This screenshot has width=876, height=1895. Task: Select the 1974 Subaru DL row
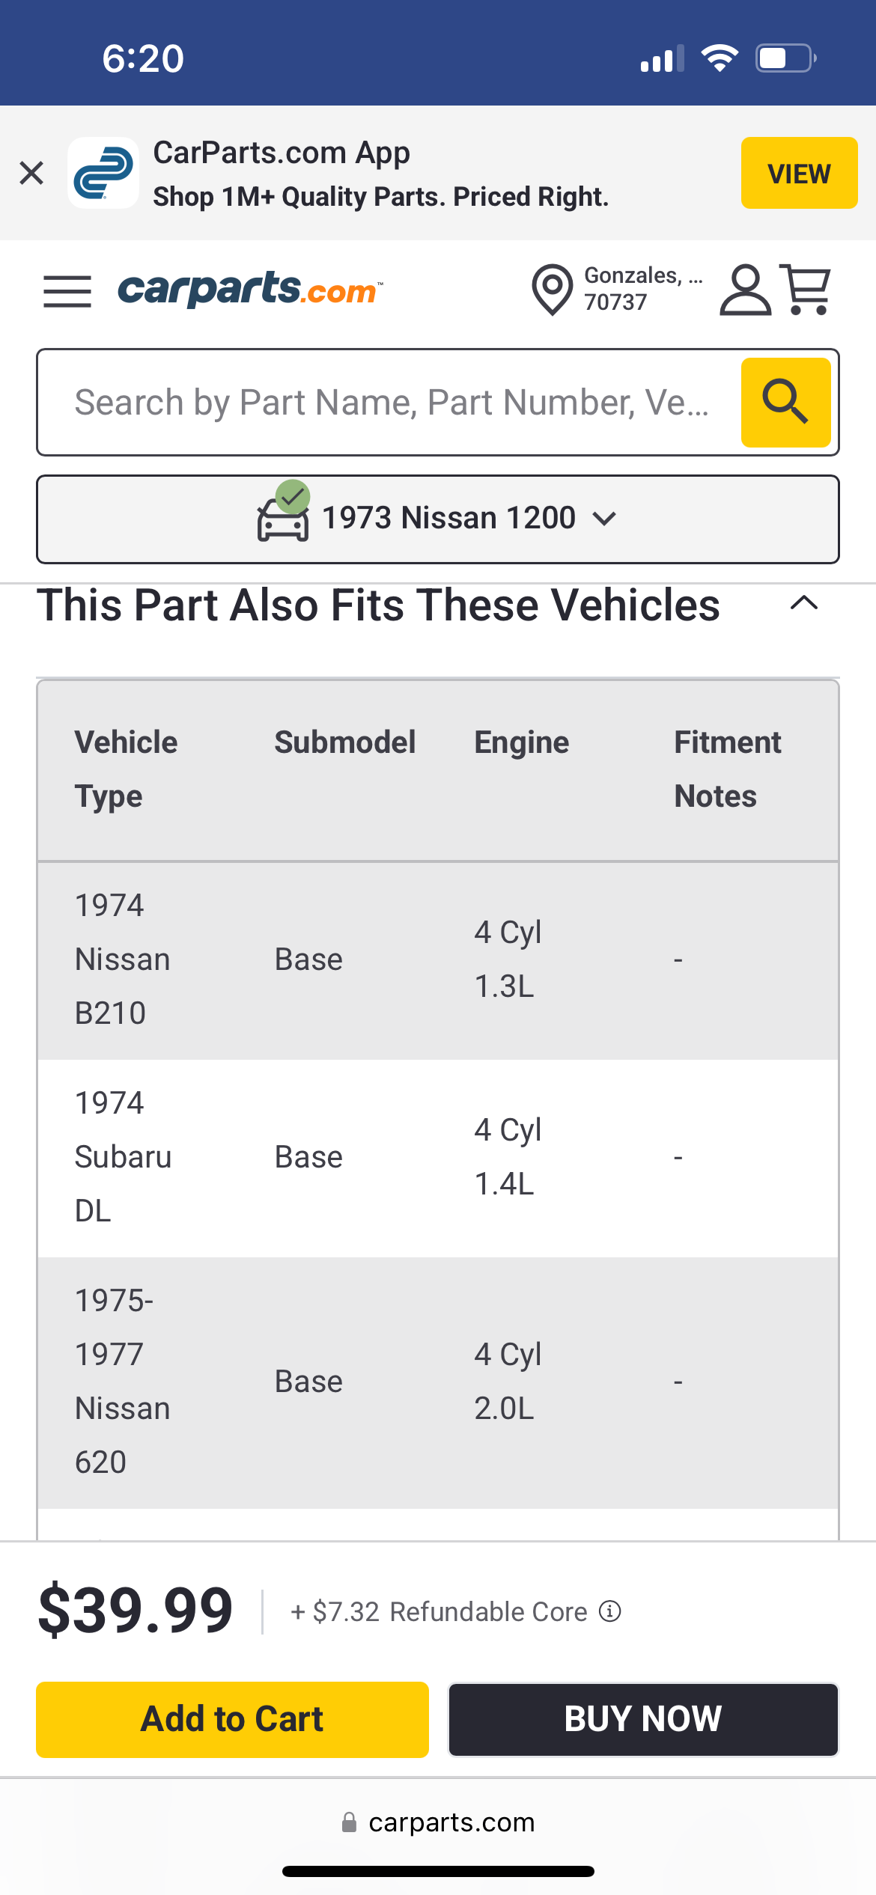pyautogui.click(x=438, y=1157)
